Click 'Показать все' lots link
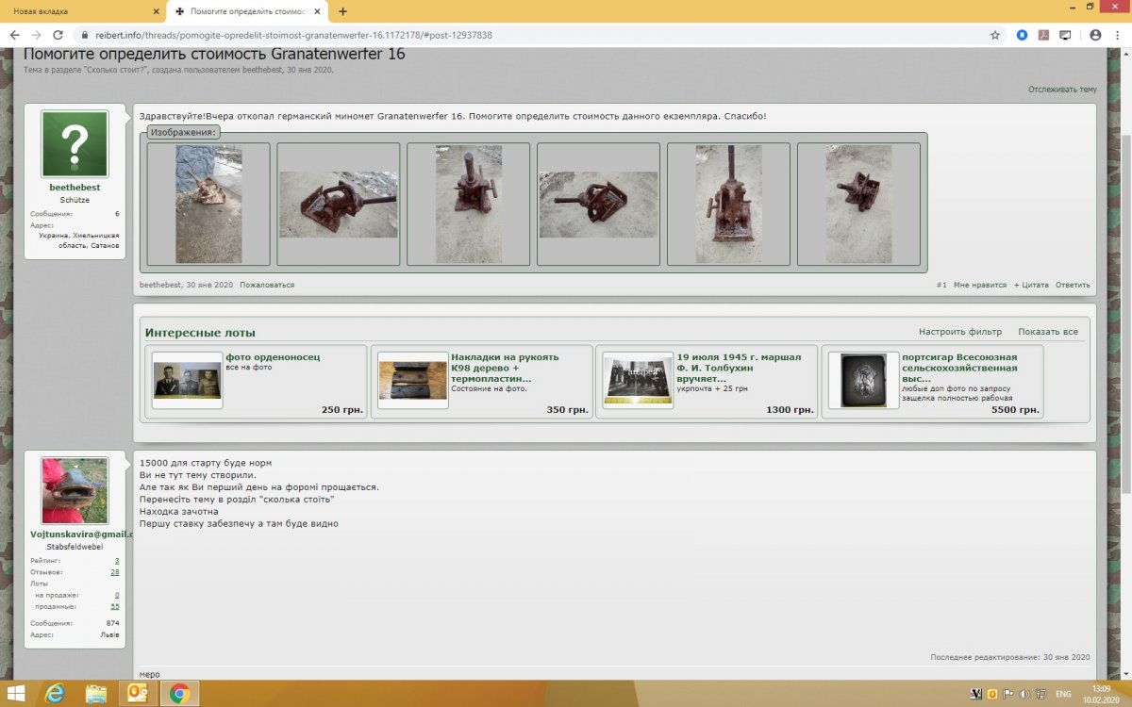The image size is (1132, 707). 1047,332
